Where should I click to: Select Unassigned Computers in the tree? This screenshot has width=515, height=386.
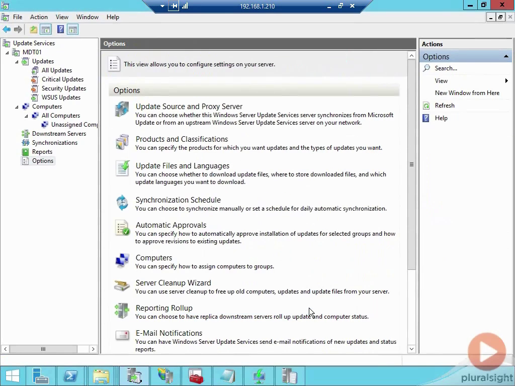click(x=74, y=125)
